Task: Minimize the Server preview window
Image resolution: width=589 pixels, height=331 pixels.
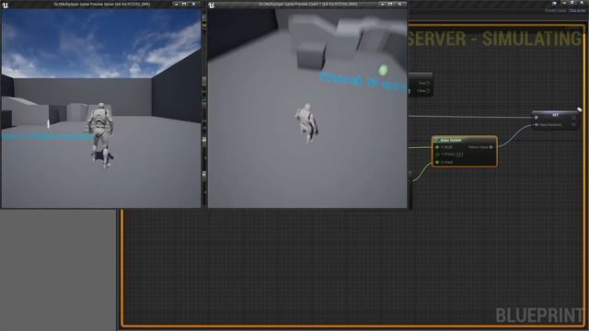Action: (x=176, y=4)
